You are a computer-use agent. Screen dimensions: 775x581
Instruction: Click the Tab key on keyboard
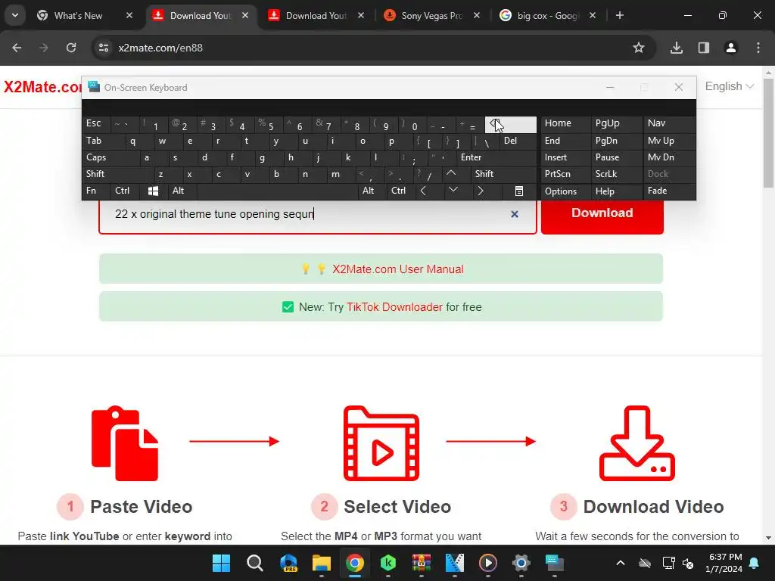(103, 141)
